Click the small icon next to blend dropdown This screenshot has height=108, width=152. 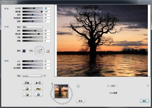coord(45,75)
